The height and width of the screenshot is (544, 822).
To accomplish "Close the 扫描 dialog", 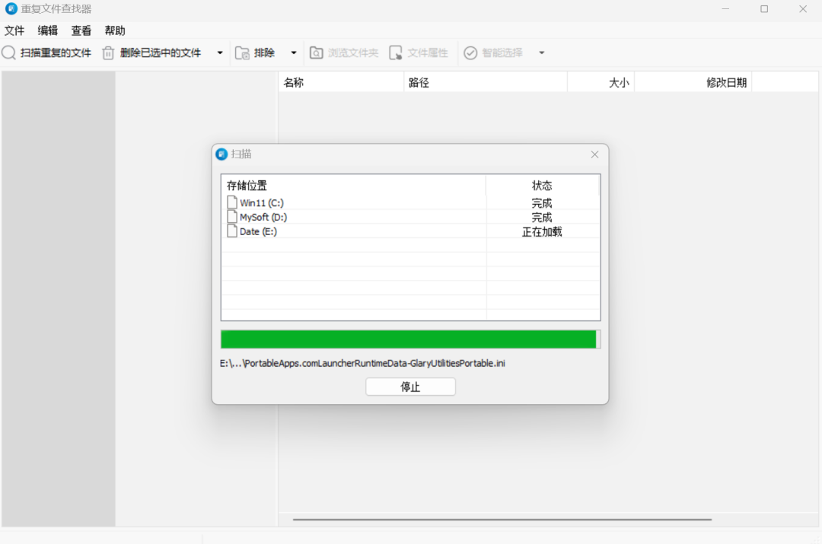I will pos(594,154).
